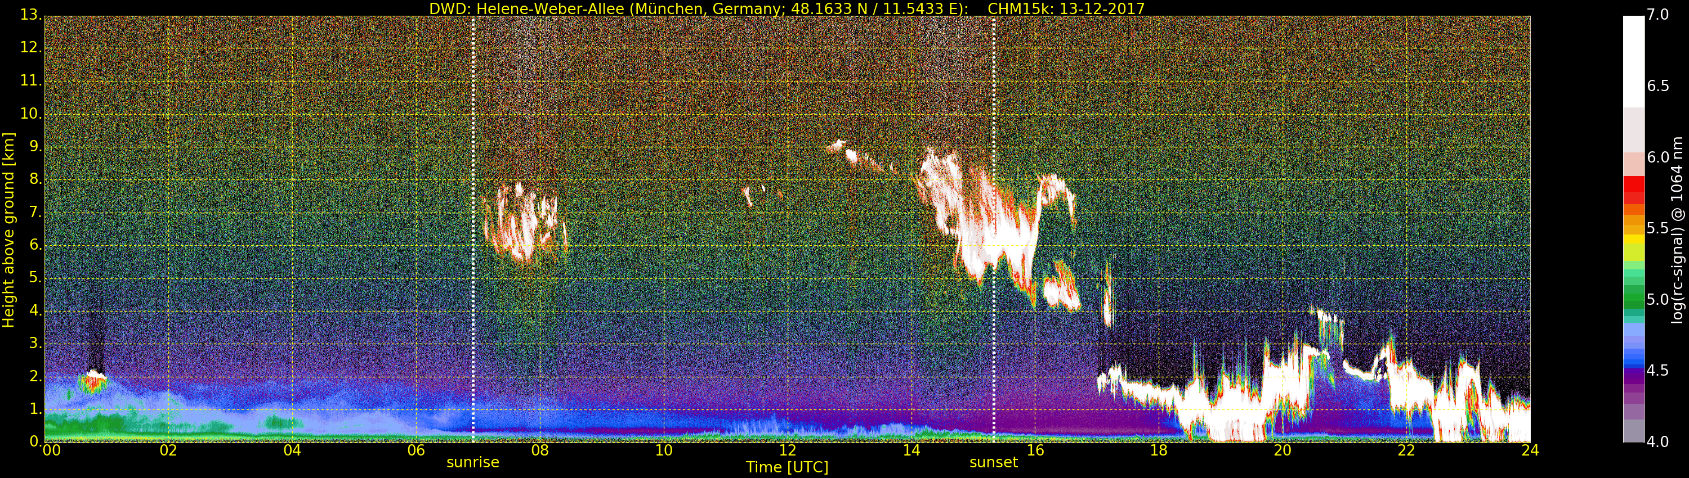Click the colorbar tick label 5.0
Viewport: 1689px width, 478px height.
(1657, 300)
